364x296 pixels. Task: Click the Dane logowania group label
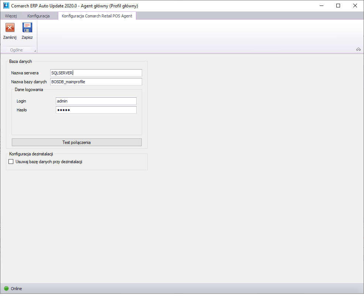click(29, 90)
